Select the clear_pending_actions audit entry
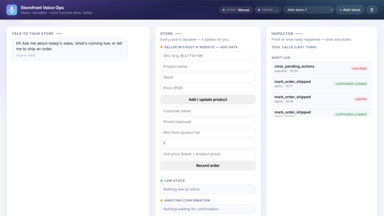This screenshot has width=384, height=216. pyautogui.click(x=322, y=68)
